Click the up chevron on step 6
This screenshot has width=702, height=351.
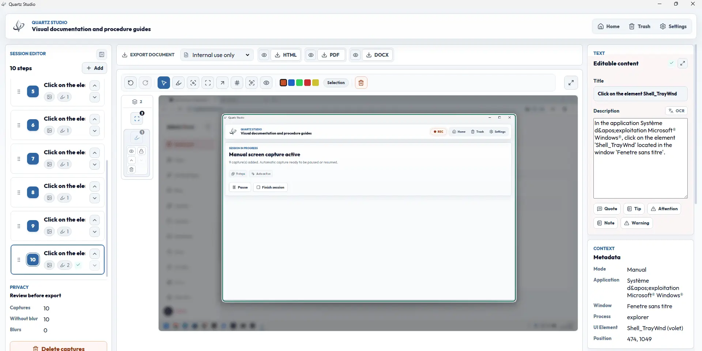tap(95, 119)
